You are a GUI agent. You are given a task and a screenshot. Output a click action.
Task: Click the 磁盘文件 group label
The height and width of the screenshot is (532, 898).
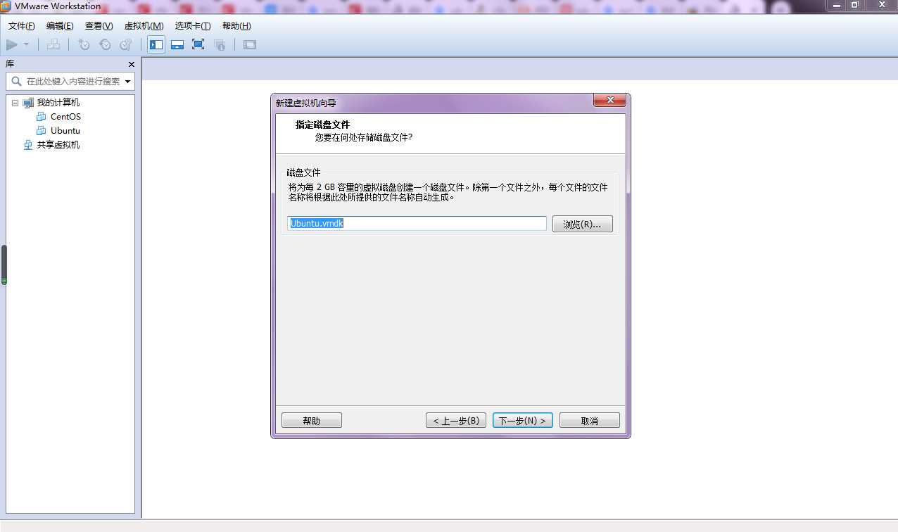(x=303, y=172)
